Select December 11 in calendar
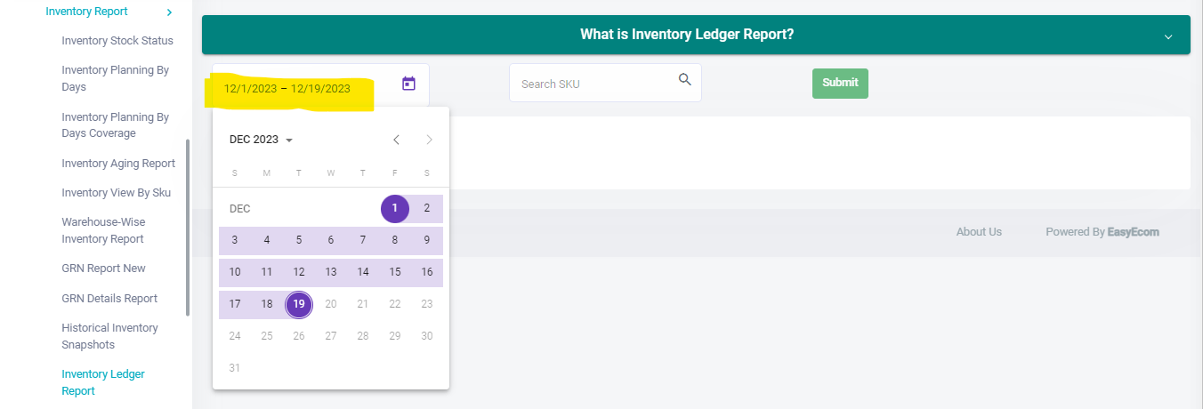This screenshot has height=409, width=1203. coord(267,272)
